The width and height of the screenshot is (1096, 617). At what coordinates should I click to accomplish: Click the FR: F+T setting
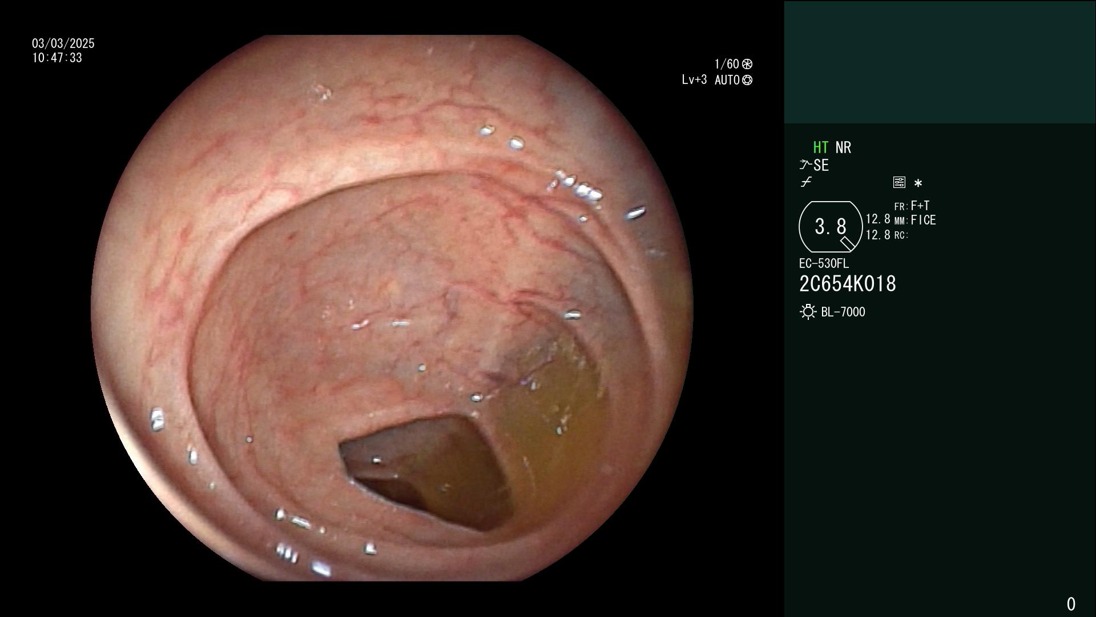click(x=912, y=206)
